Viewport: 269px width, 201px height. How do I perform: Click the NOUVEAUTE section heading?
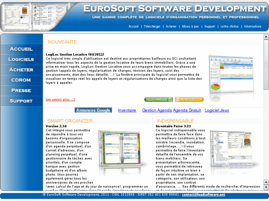(63, 42)
